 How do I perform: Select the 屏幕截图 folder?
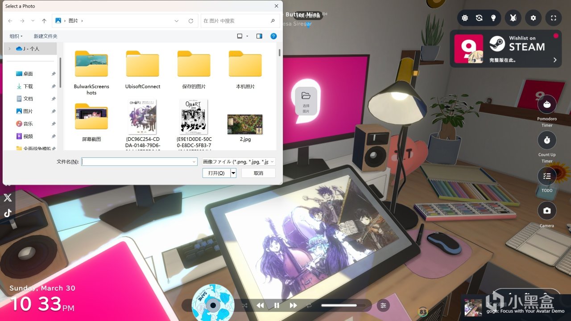(91, 123)
